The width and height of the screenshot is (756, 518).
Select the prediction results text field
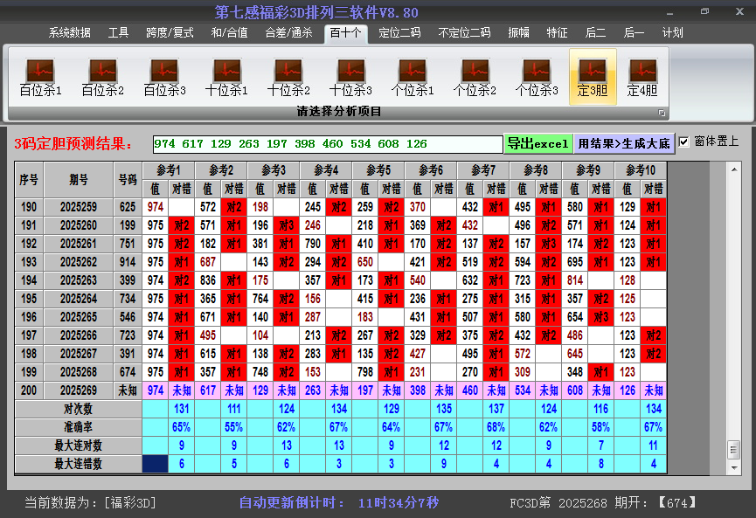click(334, 142)
